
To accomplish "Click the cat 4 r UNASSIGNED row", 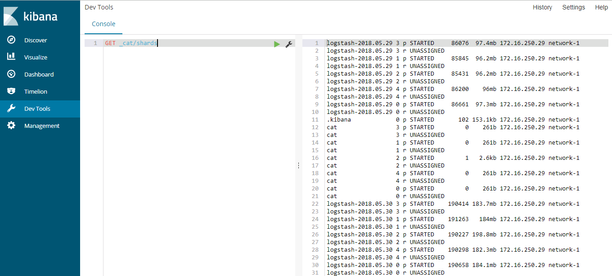I will pos(386,181).
